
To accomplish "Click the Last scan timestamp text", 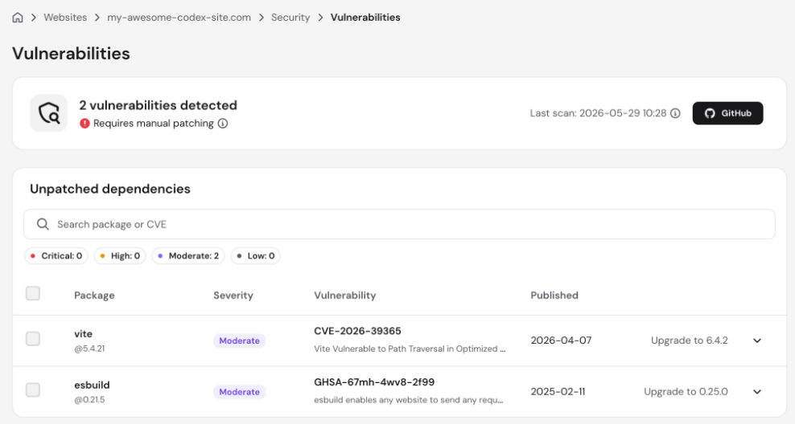I will (x=599, y=113).
